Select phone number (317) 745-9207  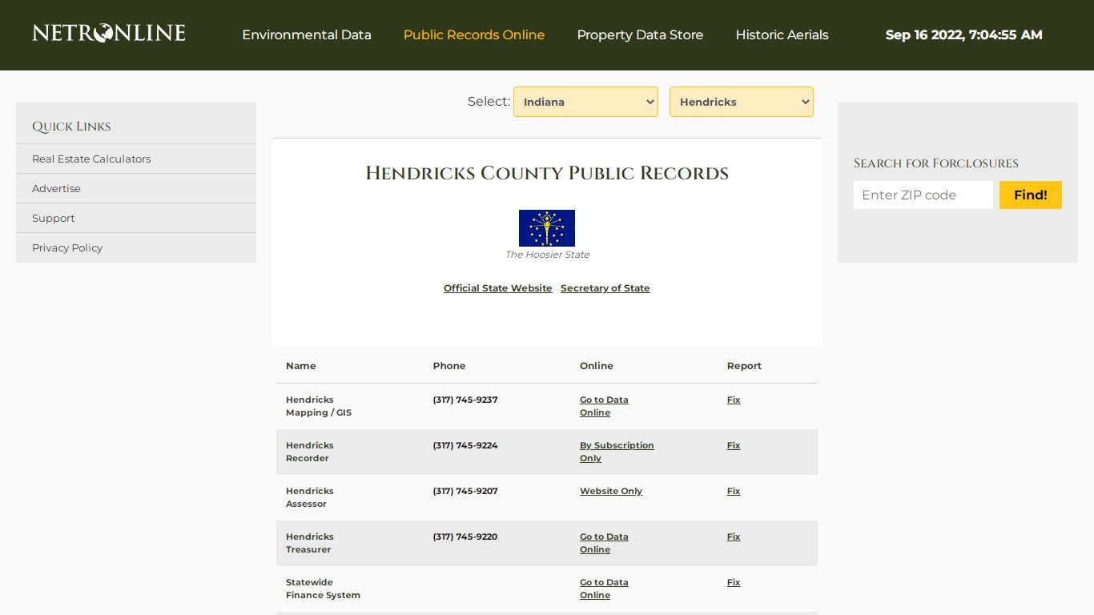point(465,491)
